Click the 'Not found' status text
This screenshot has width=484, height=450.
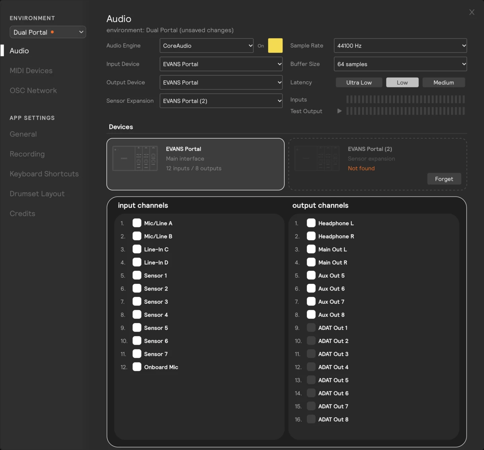coord(361,169)
